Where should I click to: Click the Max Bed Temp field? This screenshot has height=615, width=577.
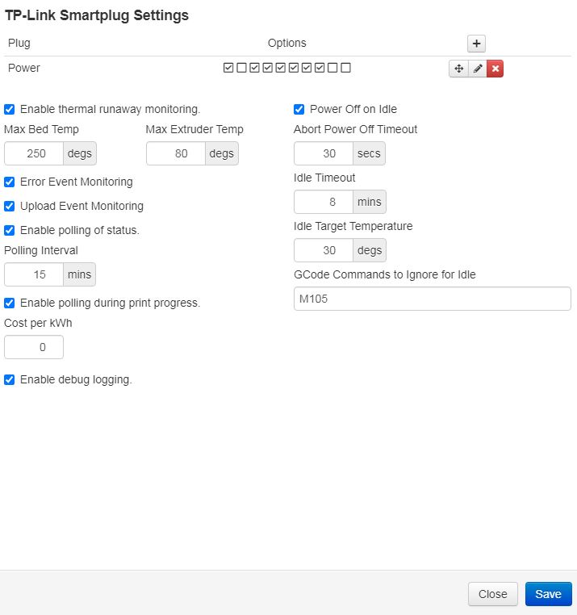[x=34, y=153]
